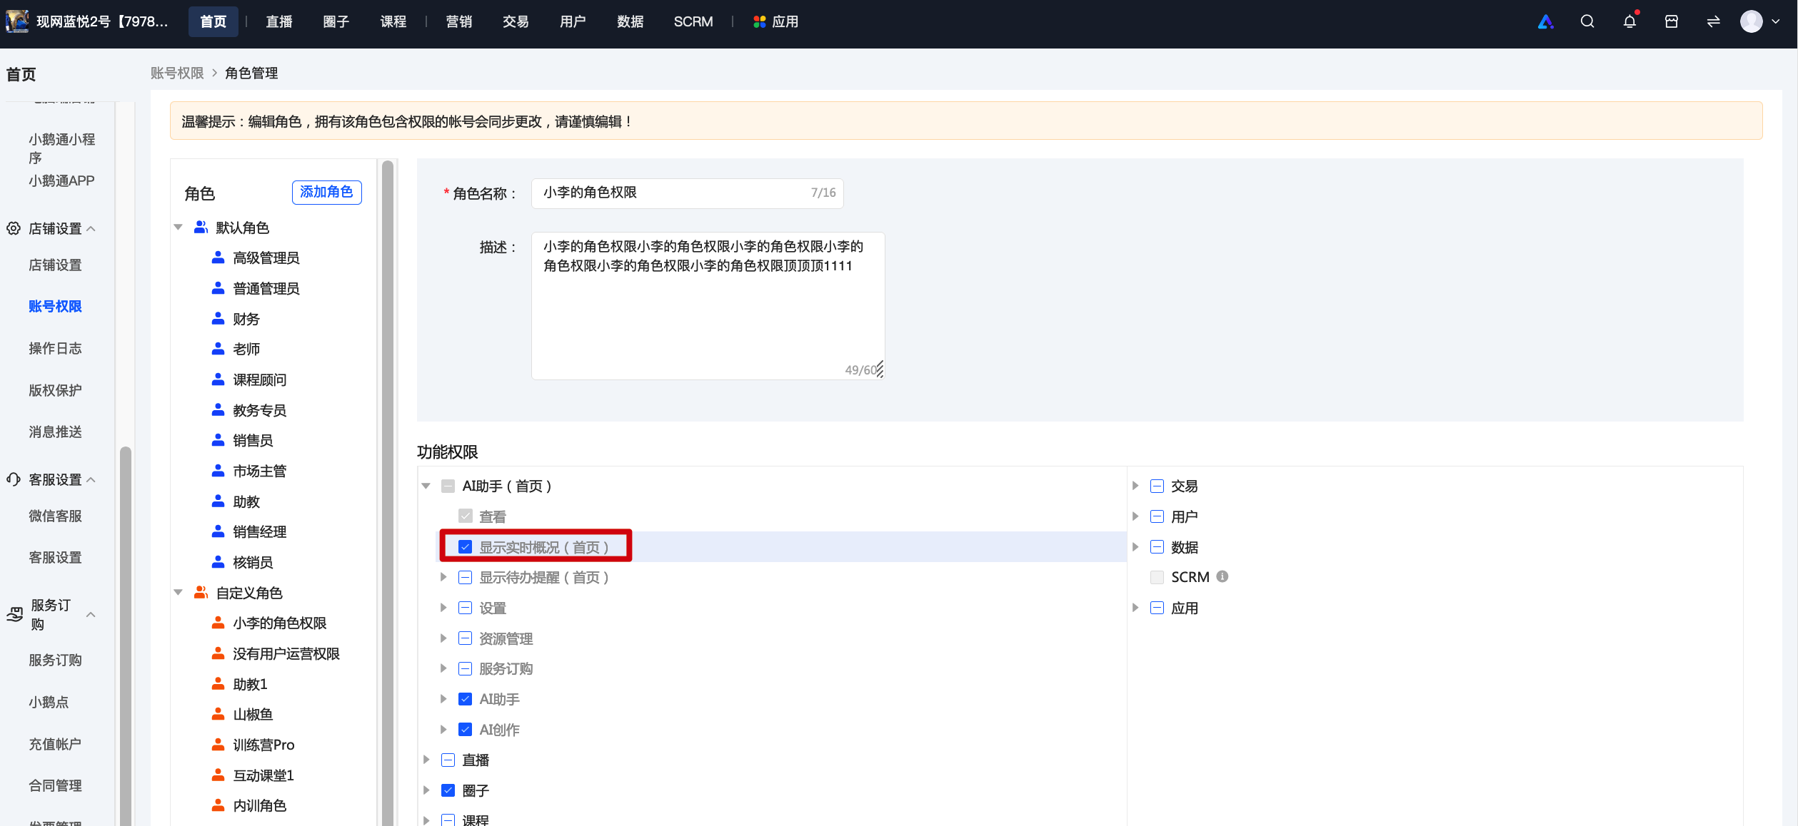Open the search icon in top bar
The image size is (1798, 826).
1587,21
